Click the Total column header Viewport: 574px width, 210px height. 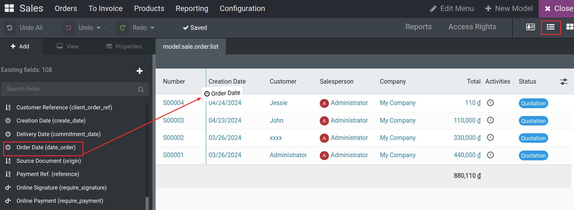(x=474, y=81)
